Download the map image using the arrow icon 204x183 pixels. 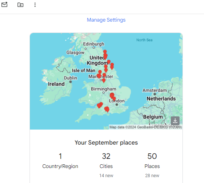click(x=175, y=121)
